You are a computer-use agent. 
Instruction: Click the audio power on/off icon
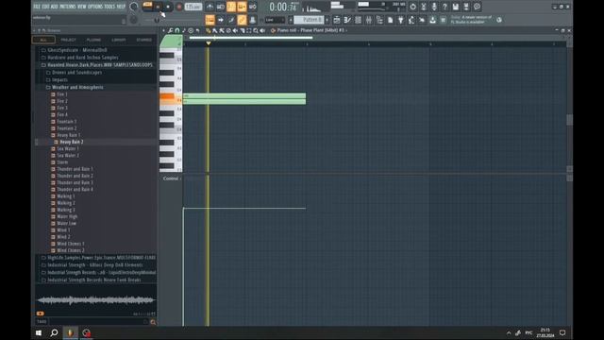pyautogui.click(x=413, y=7)
